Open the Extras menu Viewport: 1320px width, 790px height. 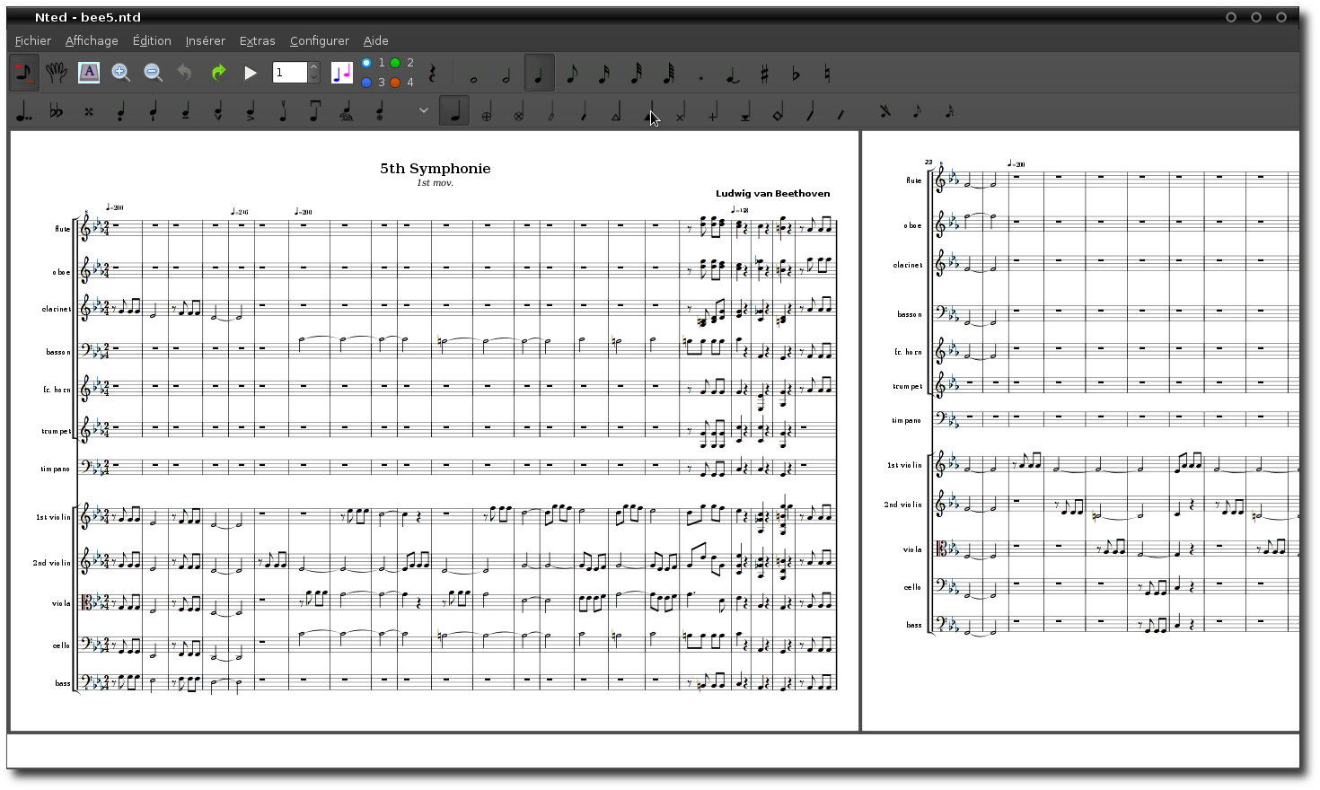click(x=258, y=40)
